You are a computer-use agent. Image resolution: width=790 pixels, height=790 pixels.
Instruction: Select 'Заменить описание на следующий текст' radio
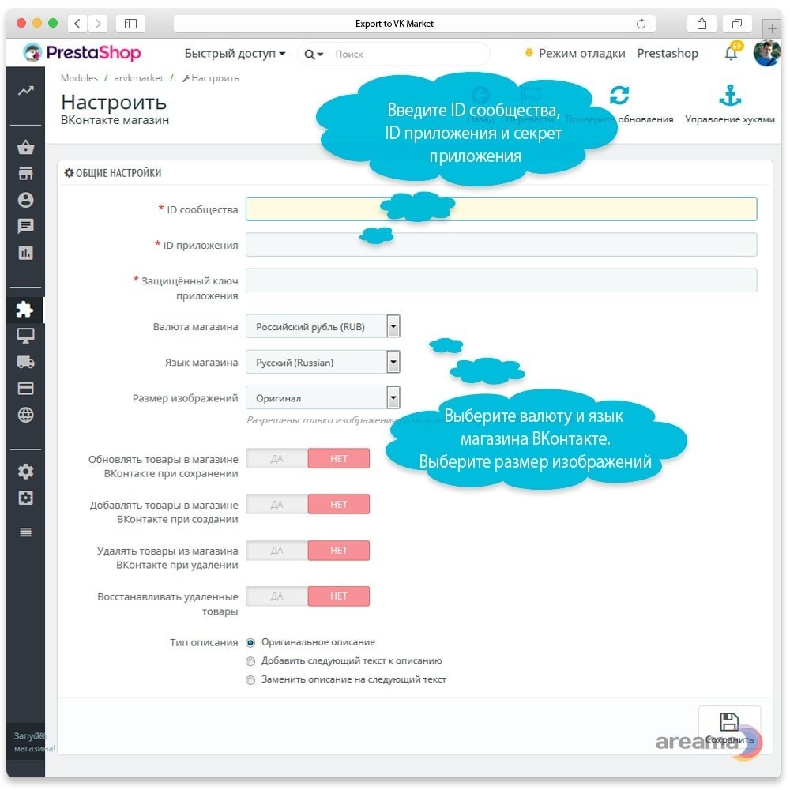coord(250,680)
